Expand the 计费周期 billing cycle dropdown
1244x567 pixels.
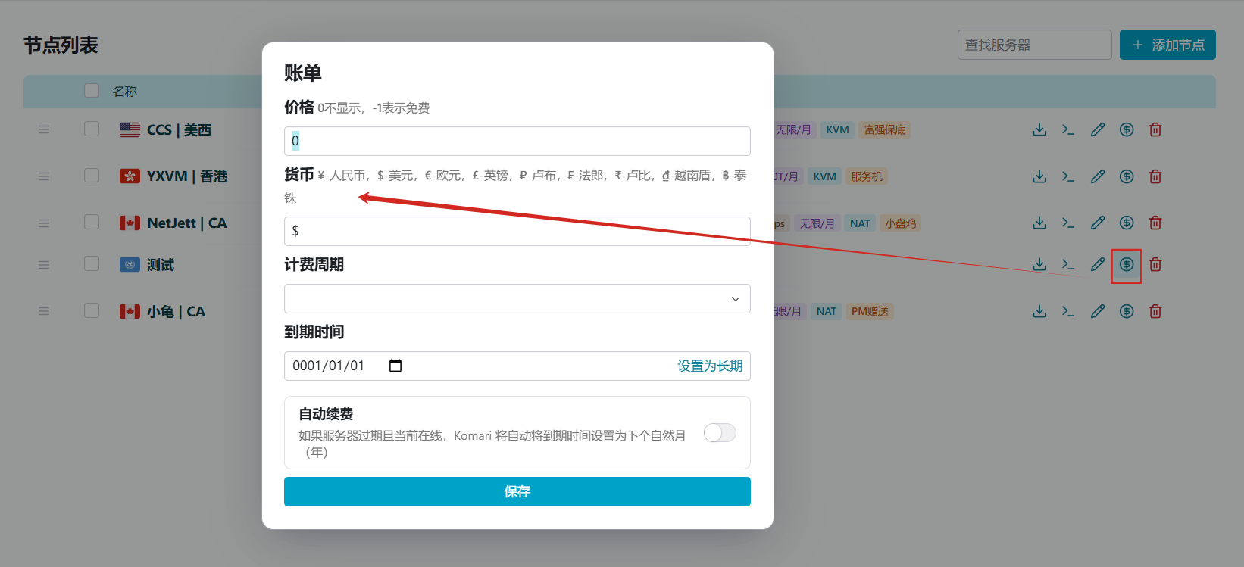click(x=517, y=298)
